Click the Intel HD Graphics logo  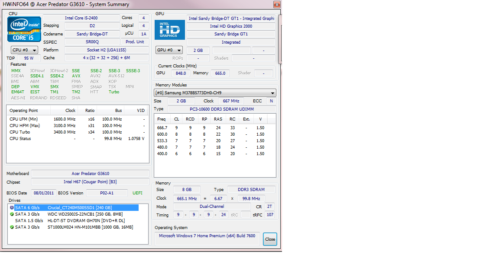coord(170,30)
